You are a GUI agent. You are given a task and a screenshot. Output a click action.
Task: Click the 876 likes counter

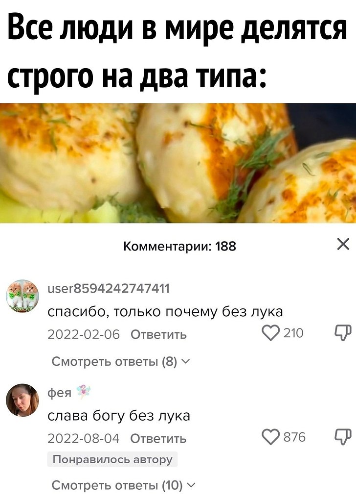coord(294,437)
